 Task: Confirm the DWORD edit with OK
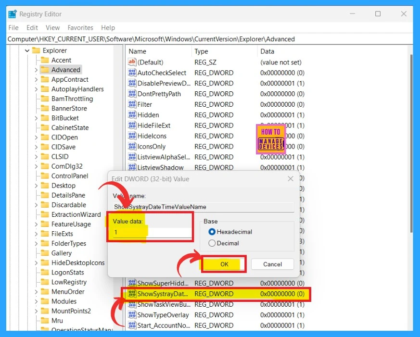click(224, 264)
